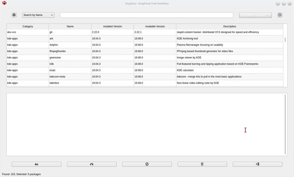Open the Upgradable Packages filter dropdown
This screenshot has height=177, width=294.
coord(255,15)
